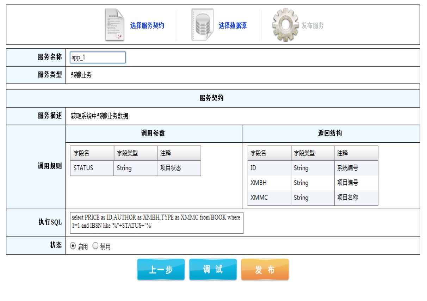
Task: Click the data source database icon
Action: [202, 25]
